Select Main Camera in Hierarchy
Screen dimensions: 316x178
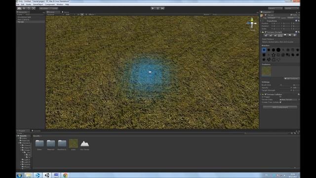tap(23, 20)
